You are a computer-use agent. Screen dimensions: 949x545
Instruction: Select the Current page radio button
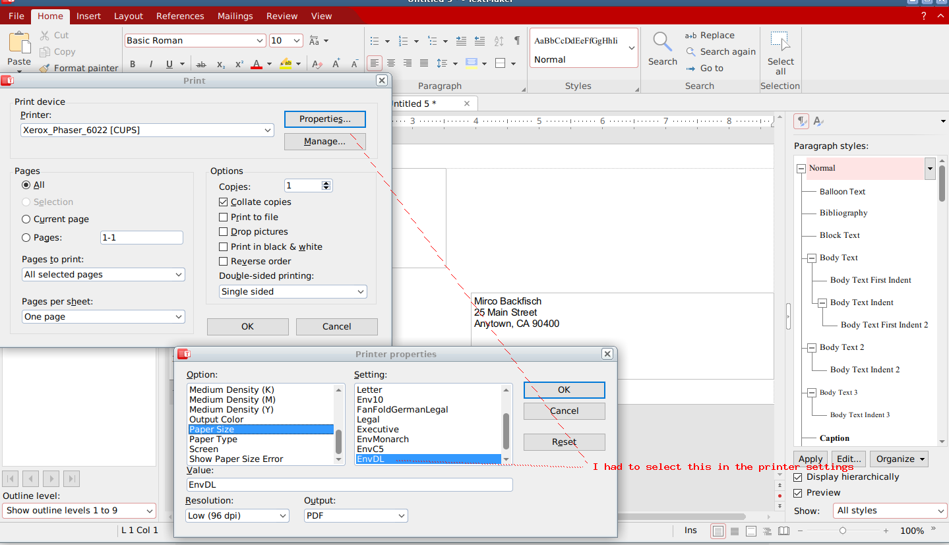tap(26, 219)
